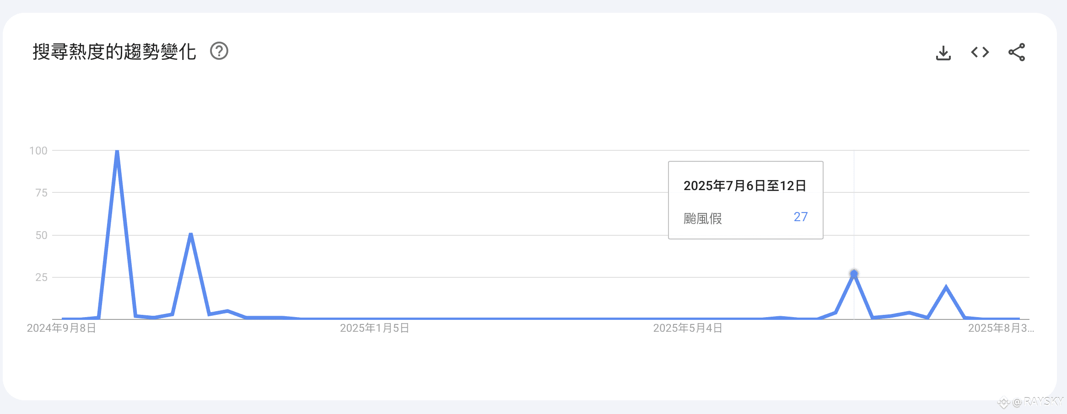Open the embed code icon
1067x414 pixels.
(980, 52)
